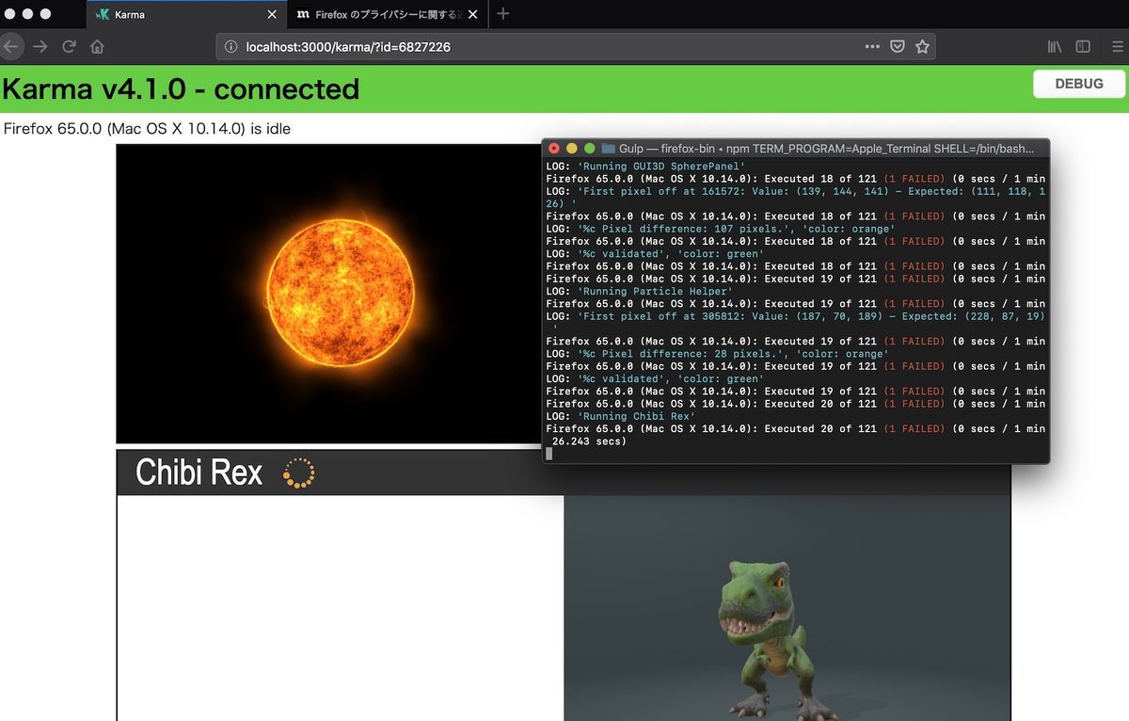Open the Firefox hamburger menu
Viewport: 1129px width, 721px height.
click(1118, 46)
